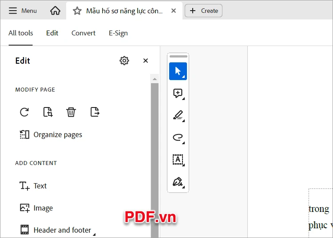This screenshot has width=333, height=238.
Task: Close the Mẫu hồ sơ năng lực tab
Action: click(x=174, y=11)
